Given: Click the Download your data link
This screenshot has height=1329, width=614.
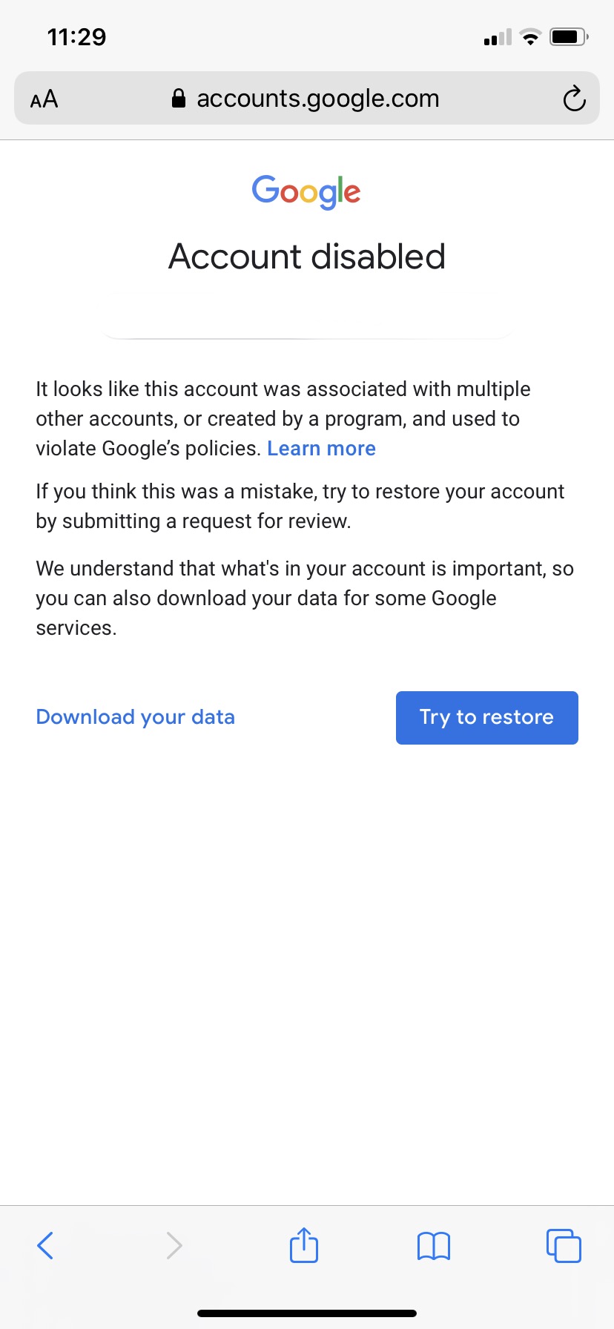Looking at the screenshot, I should 136,717.
